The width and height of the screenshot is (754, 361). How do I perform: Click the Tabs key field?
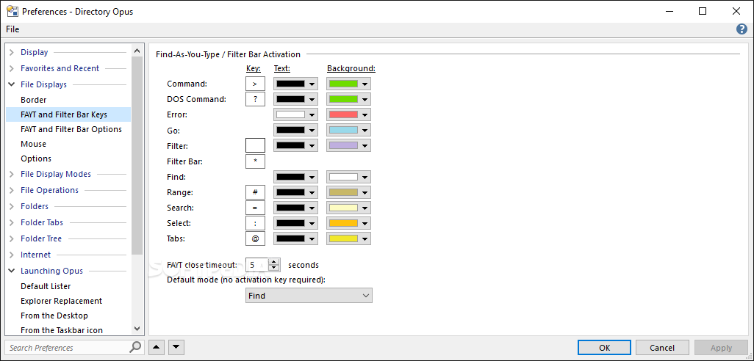click(x=255, y=238)
